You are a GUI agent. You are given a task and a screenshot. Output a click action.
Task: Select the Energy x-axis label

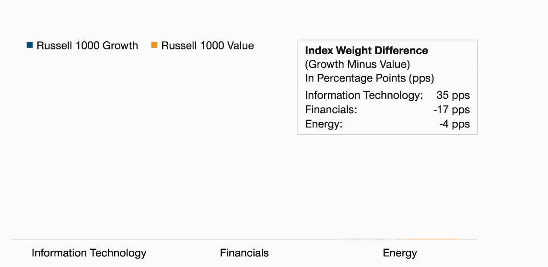[x=400, y=254]
